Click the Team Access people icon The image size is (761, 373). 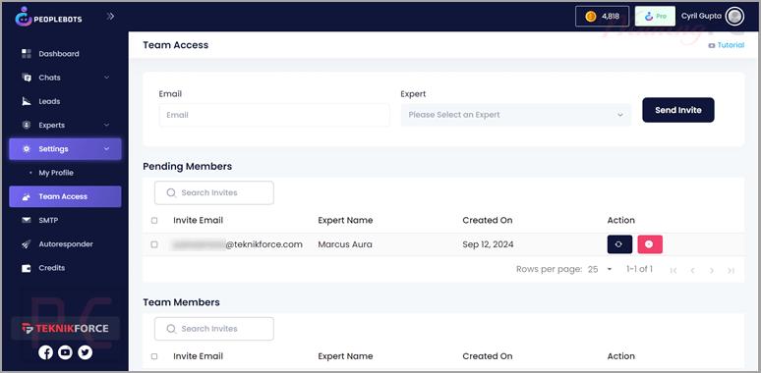click(x=27, y=196)
